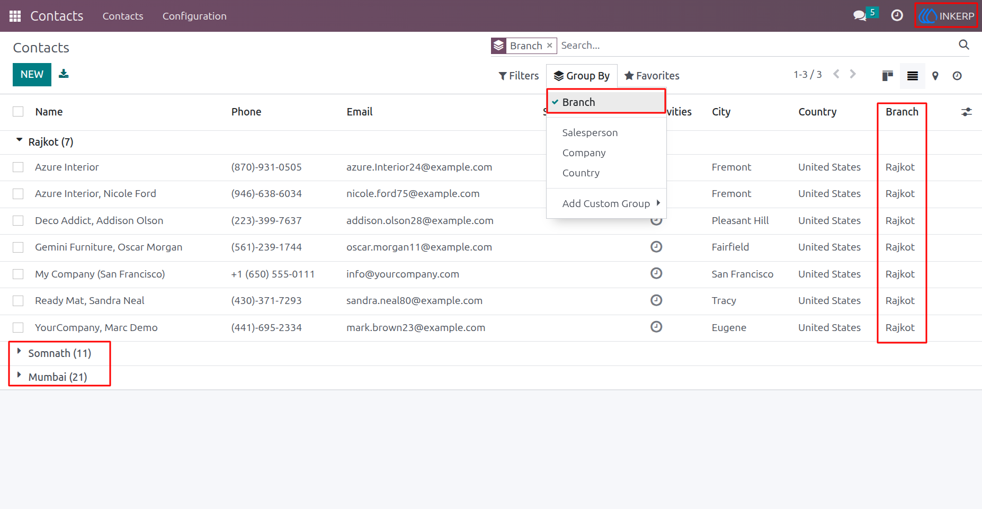Click activity clock for Ready Mat row
The image size is (982, 509).
(x=656, y=300)
